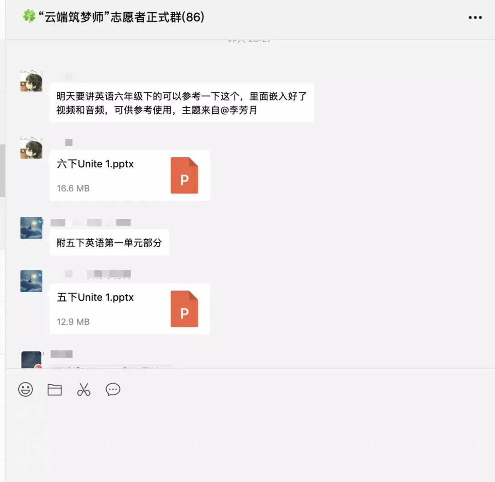
Task: Open the 五下Unite 1.pptx file message
Action: tap(130, 309)
